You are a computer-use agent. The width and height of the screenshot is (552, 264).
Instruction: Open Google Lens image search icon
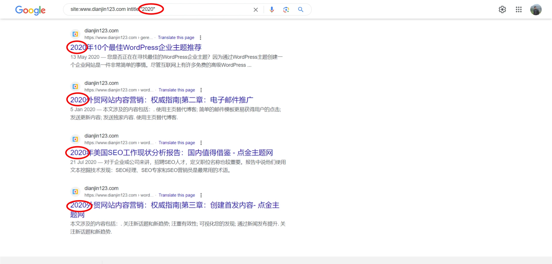pyautogui.click(x=286, y=10)
